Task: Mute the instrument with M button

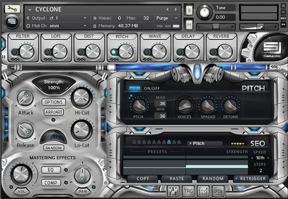Action: pos(189,23)
